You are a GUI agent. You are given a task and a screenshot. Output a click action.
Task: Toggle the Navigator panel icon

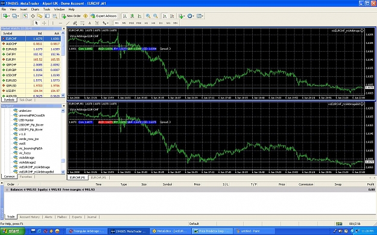[40, 16]
